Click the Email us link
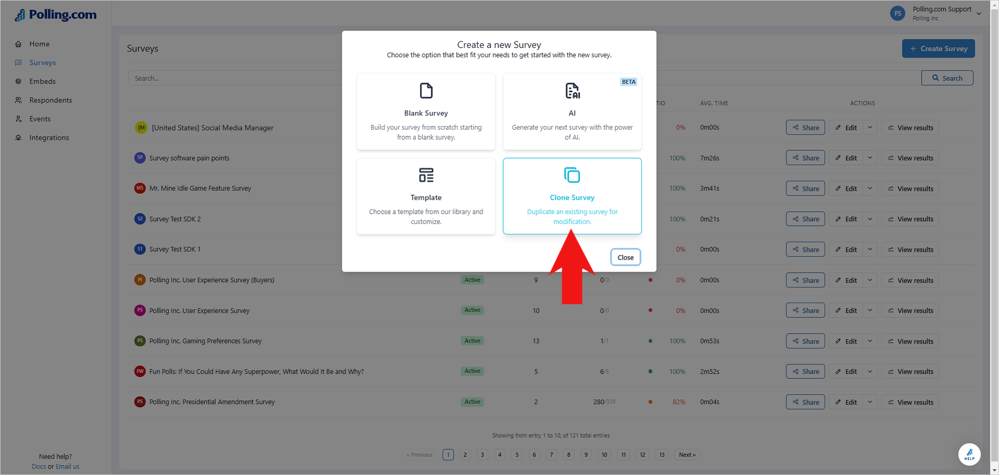The image size is (999, 475). pyautogui.click(x=67, y=467)
